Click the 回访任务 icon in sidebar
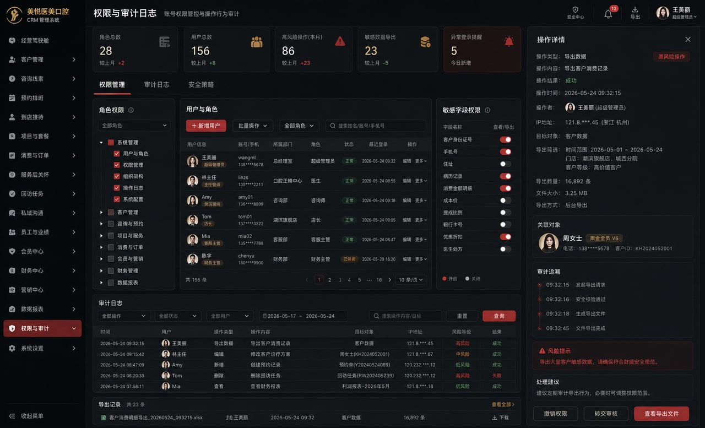705x428 pixels. click(12, 194)
